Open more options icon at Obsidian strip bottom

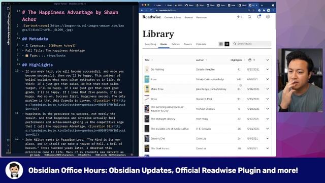click(x=8, y=150)
